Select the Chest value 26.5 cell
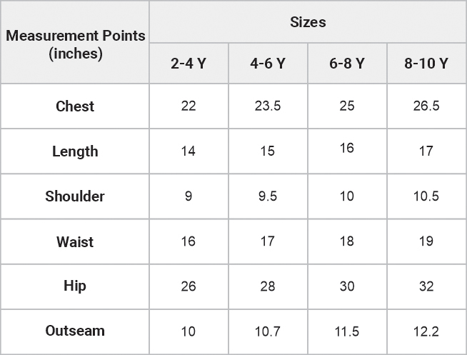Viewport: 467px width, 355px height. pyautogui.click(x=426, y=106)
